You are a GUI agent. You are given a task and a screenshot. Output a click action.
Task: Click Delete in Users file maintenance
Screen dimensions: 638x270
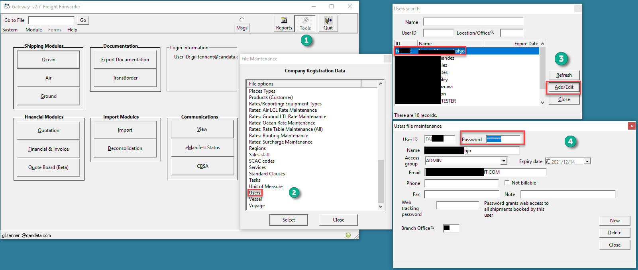(614, 233)
